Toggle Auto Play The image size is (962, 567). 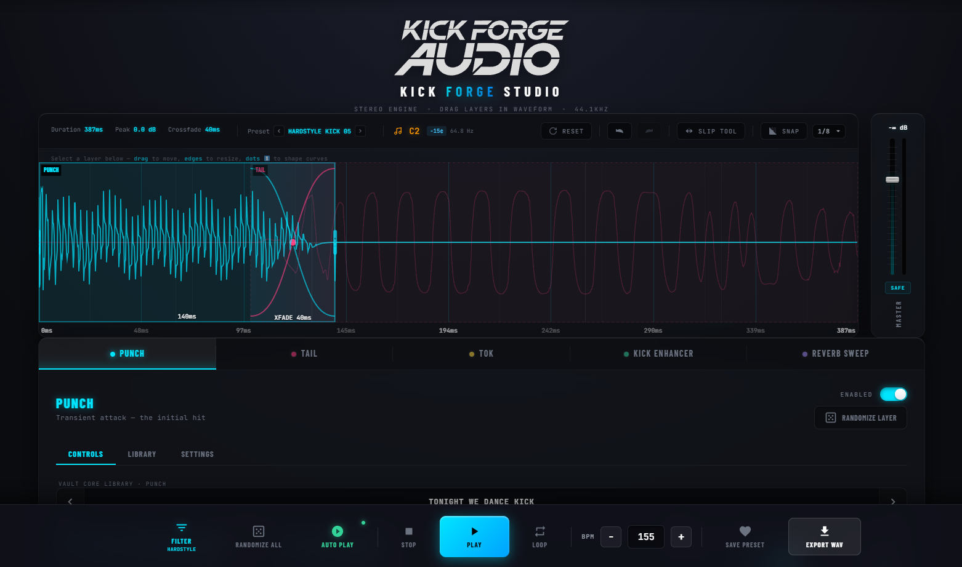(338, 537)
